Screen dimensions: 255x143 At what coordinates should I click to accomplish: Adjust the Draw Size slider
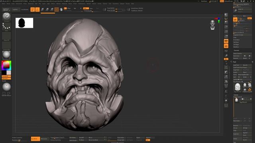[116, 11]
